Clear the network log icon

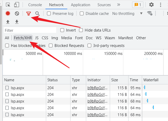pos(17,14)
